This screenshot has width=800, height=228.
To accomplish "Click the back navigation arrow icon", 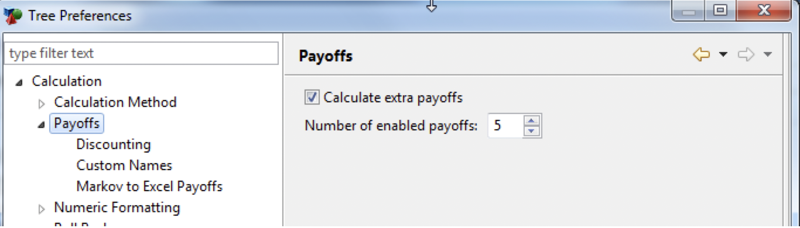I will (x=701, y=55).
